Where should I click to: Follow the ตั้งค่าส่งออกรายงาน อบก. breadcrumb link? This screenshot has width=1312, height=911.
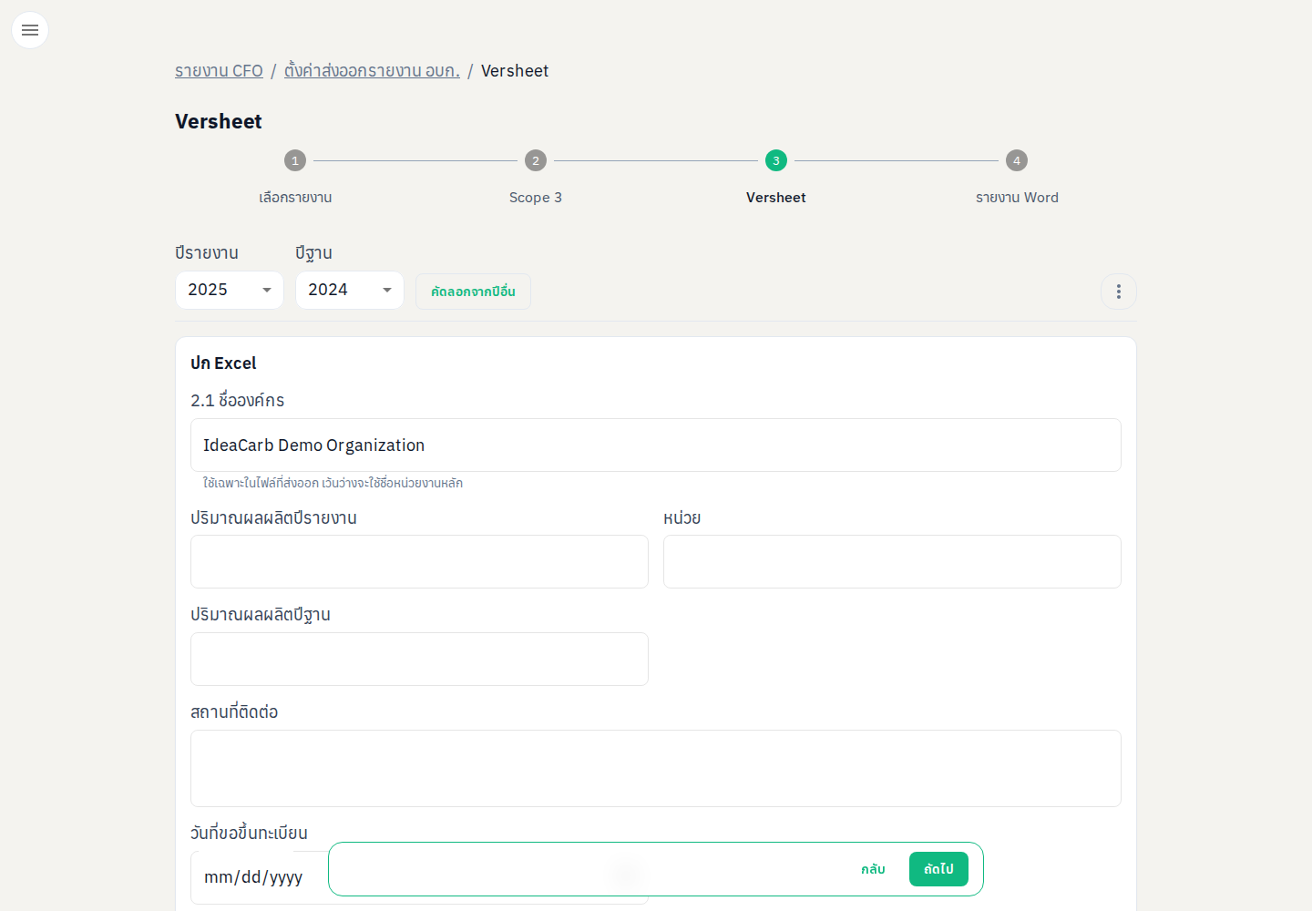click(372, 71)
